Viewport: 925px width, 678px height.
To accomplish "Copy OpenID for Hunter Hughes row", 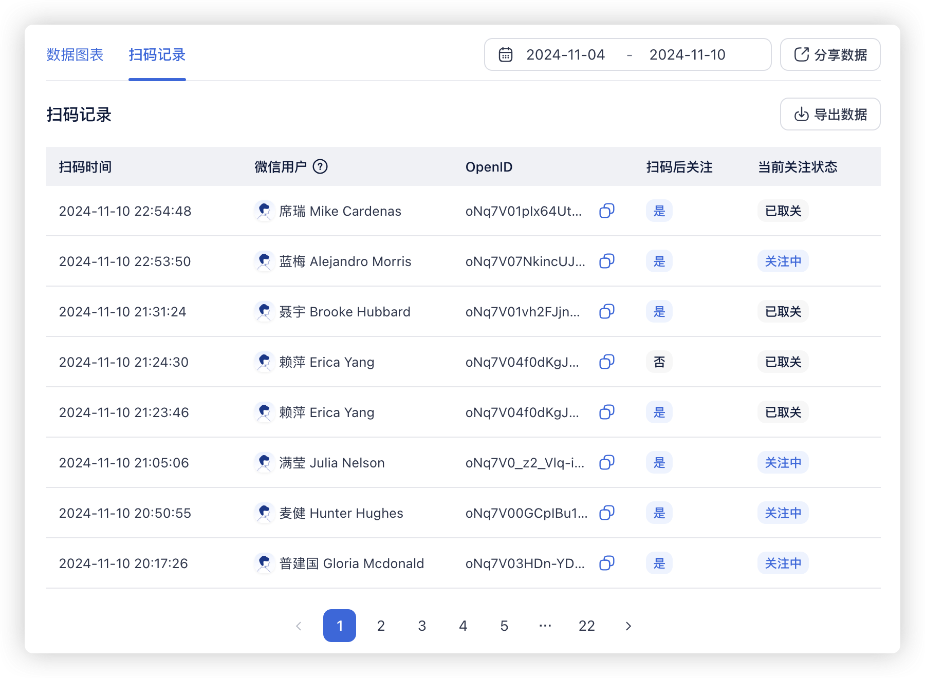I will (x=607, y=513).
